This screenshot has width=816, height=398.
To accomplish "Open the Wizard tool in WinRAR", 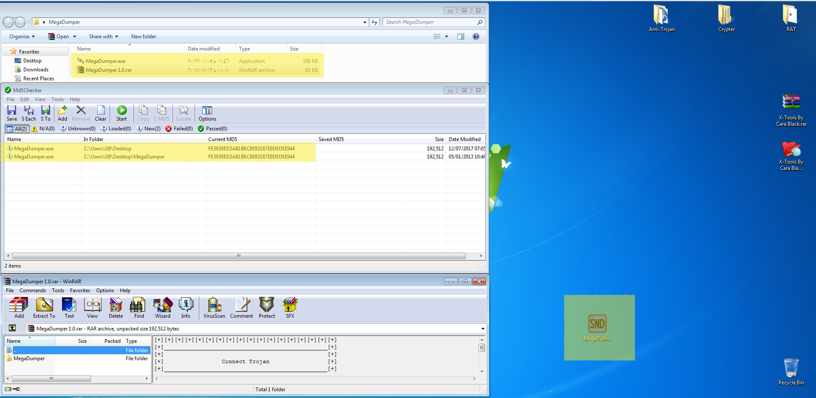I will (x=163, y=308).
